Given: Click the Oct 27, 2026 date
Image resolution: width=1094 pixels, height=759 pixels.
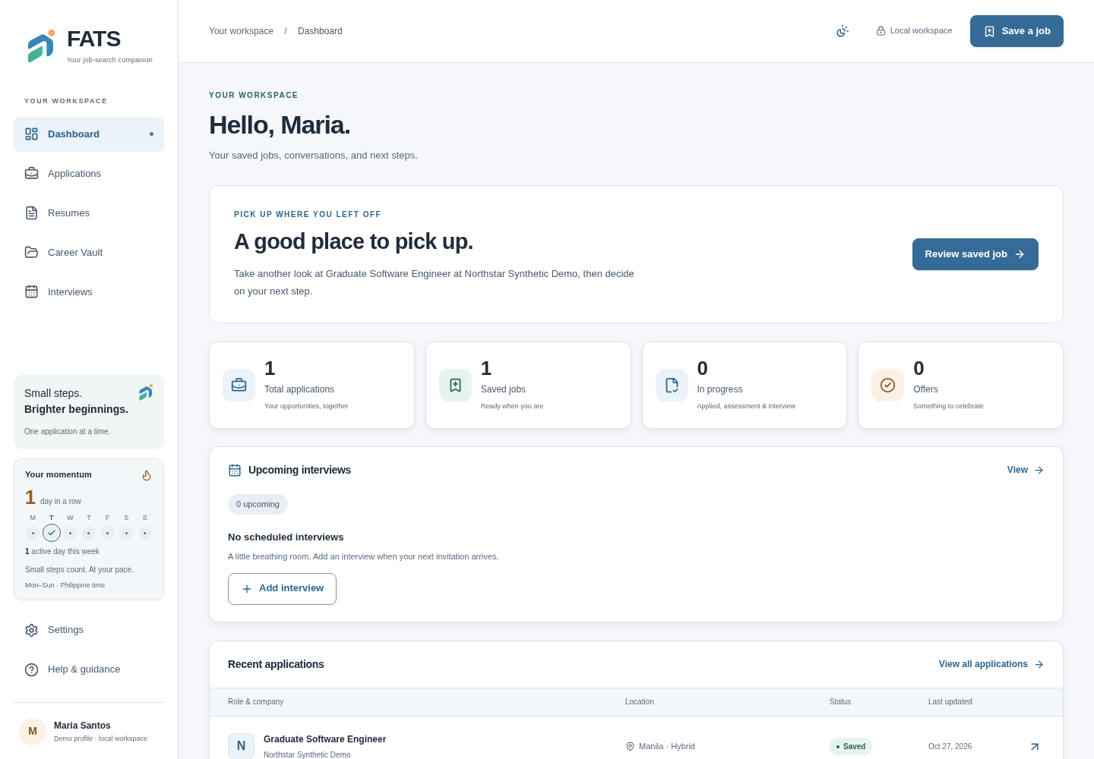Looking at the screenshot, I should (950, 747).
